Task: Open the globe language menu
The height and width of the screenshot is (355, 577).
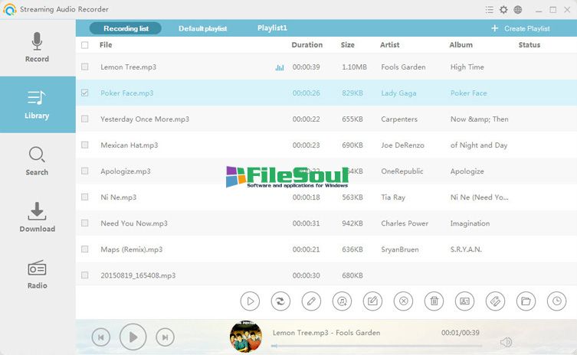Action: 518,9
